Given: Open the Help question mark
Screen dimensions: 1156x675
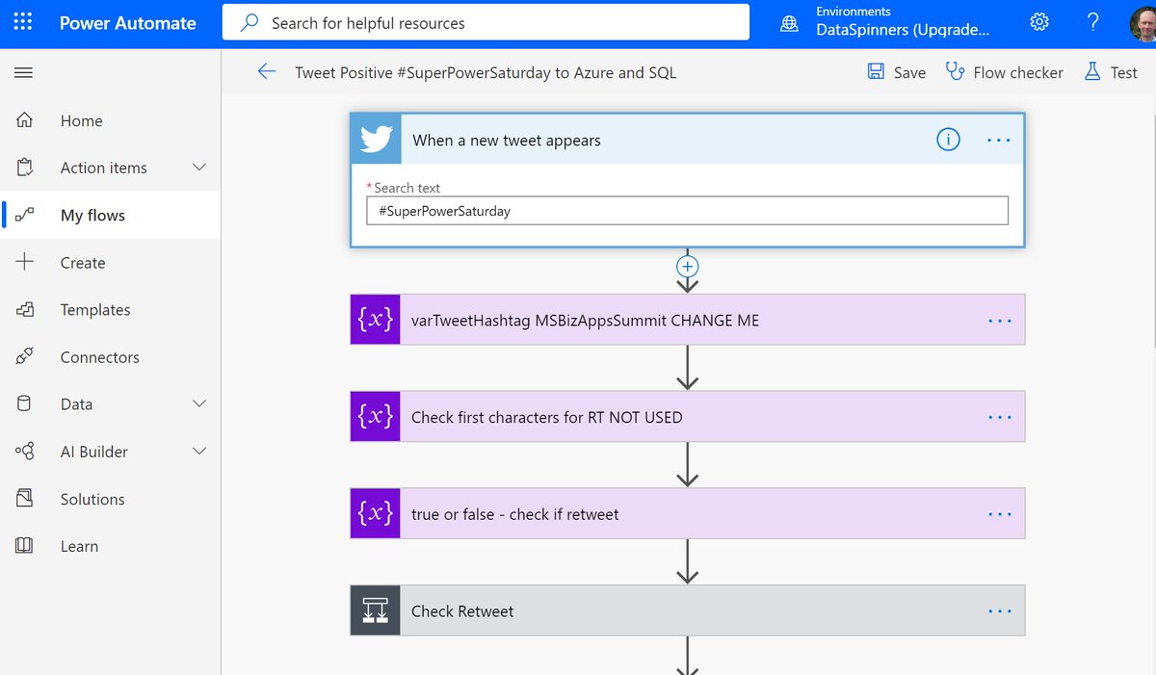Looking at the screenshot, I should 1092,22.
